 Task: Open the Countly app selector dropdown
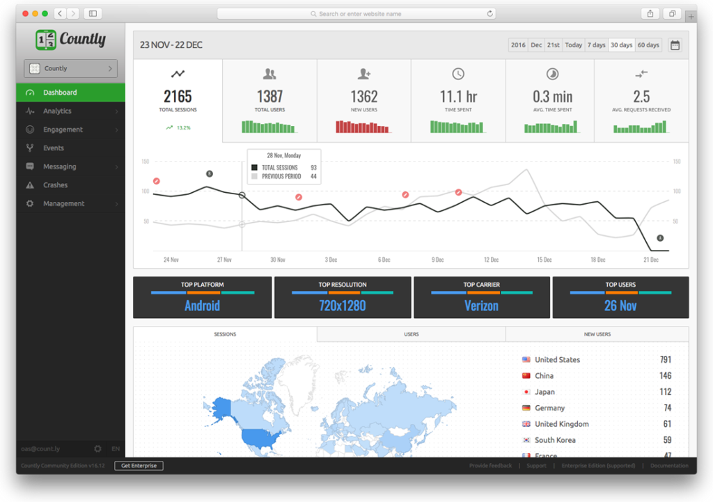click(70, 68)
